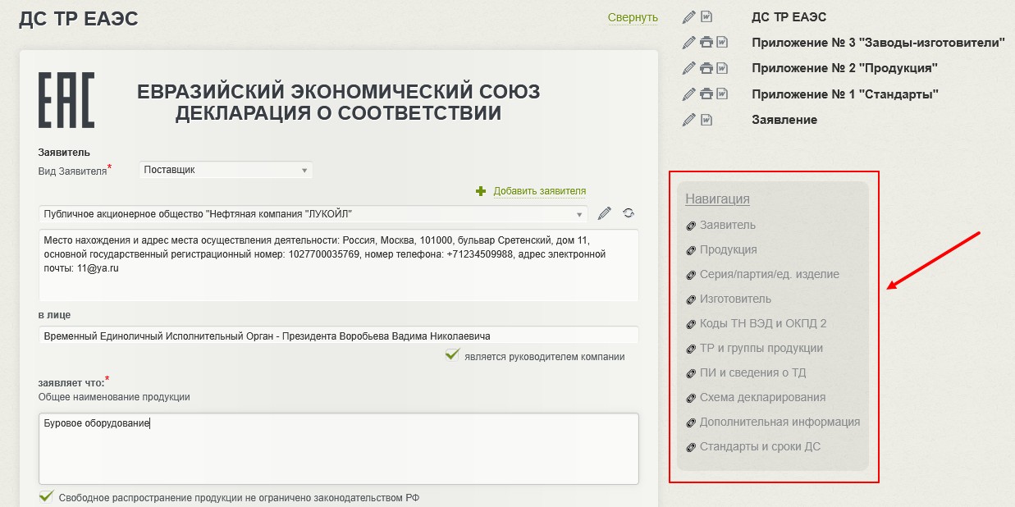Click the edit pencil next to Заявление
The image size is (1015, 507).
689,120
